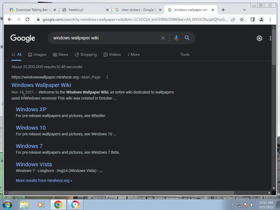This screenshot has width=280, height=210.
Task: Click 'About 22,200,000 results' text
Action: (x=34, y=67)
